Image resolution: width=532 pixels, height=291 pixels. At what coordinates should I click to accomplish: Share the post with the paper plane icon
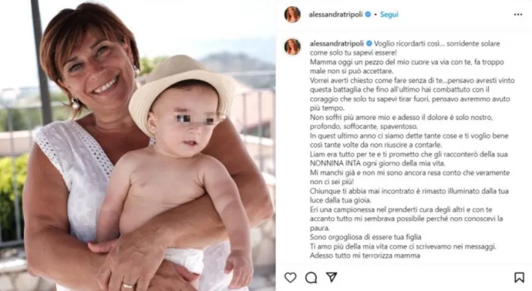[331, 277]
